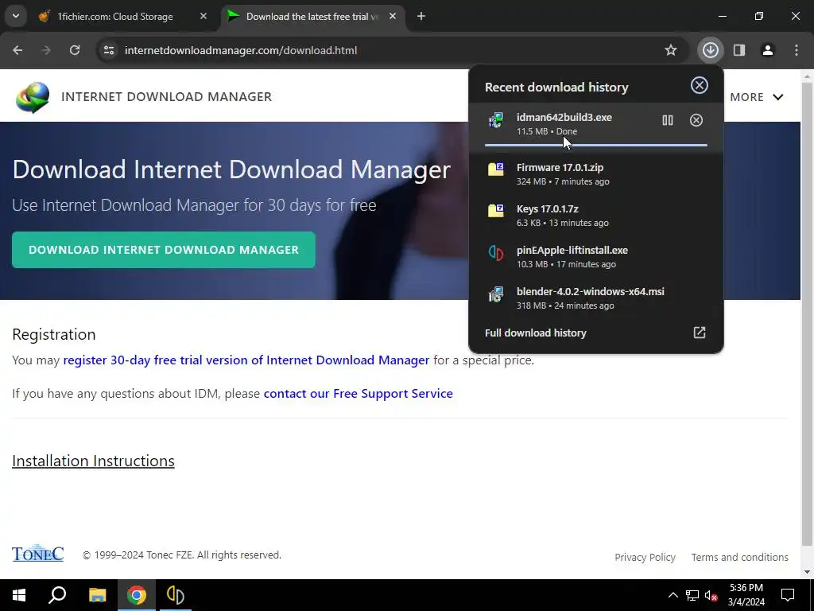The height and width of the screenshot is (611, 814).
Task: Open network status tray icon
Action: pyautogui.click(x=692, y=595)
